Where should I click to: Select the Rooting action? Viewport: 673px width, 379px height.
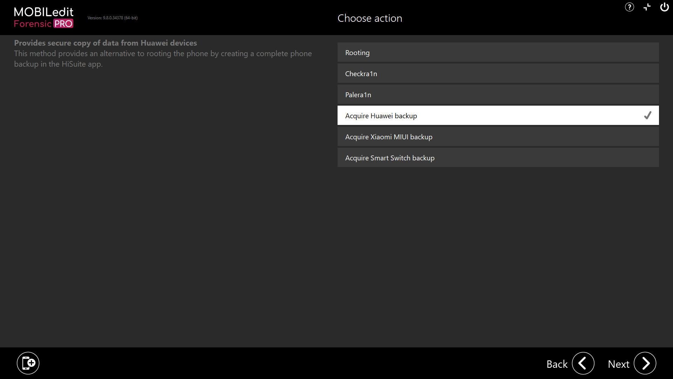498,53
